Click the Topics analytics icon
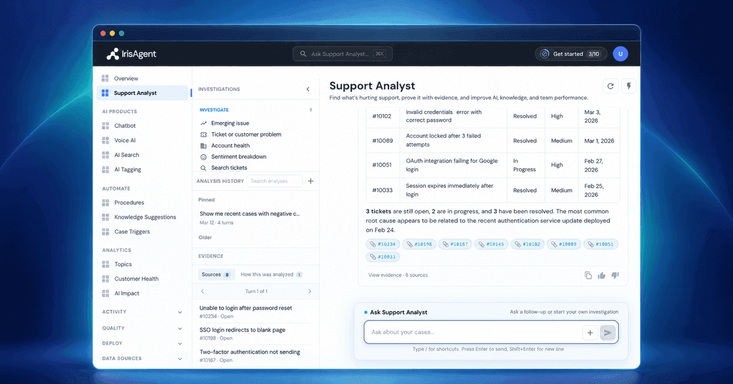Viewport: 733px width, 384px height. [x=105, y=264]
